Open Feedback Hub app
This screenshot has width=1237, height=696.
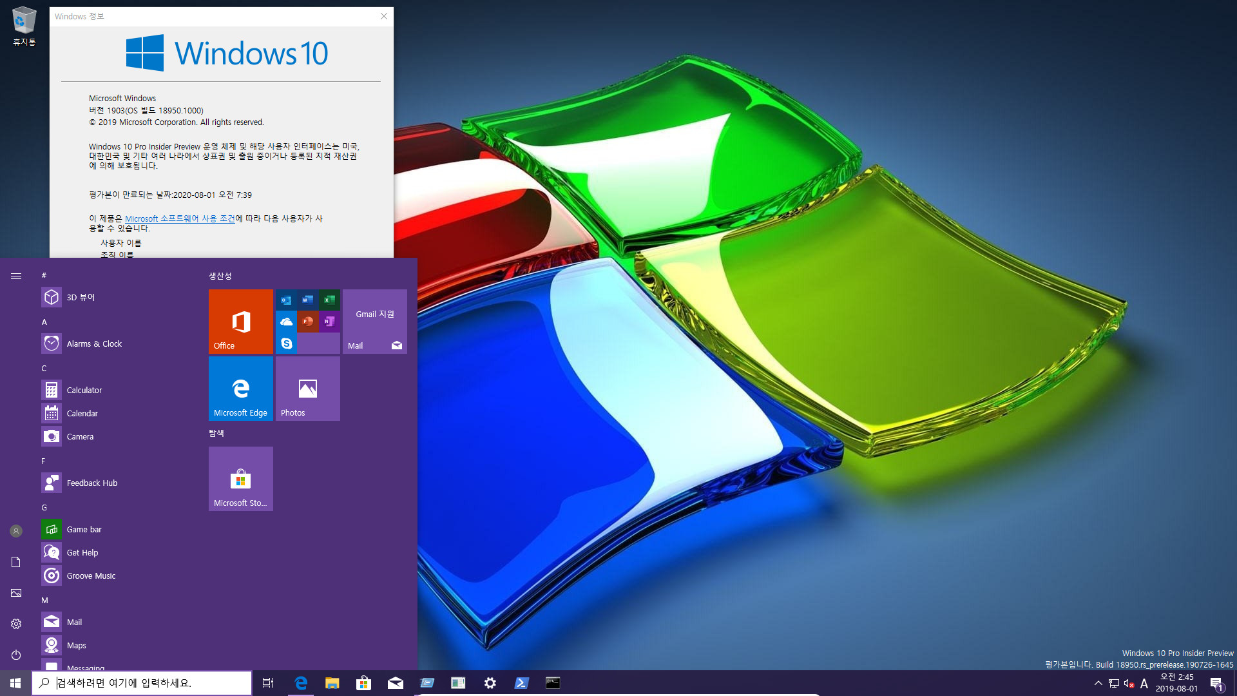[x=116, y=483]
